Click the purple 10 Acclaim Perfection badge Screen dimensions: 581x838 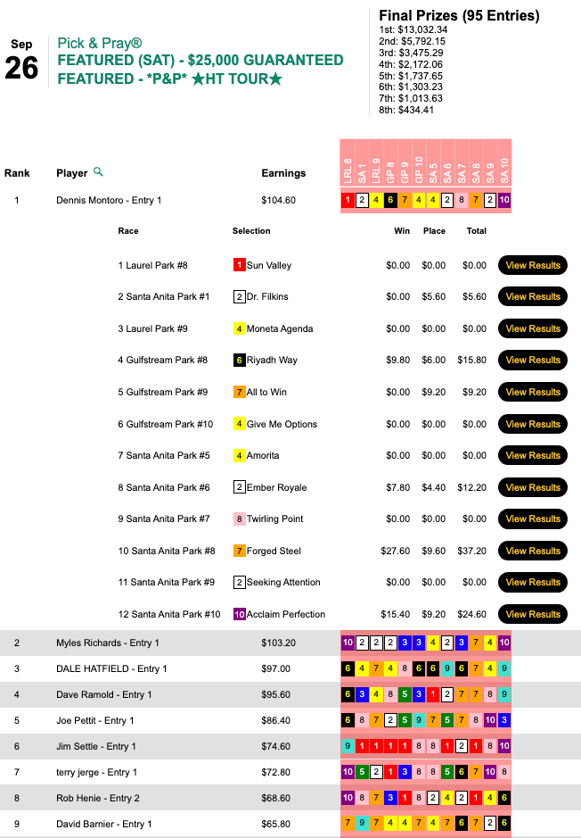(239, 614)
